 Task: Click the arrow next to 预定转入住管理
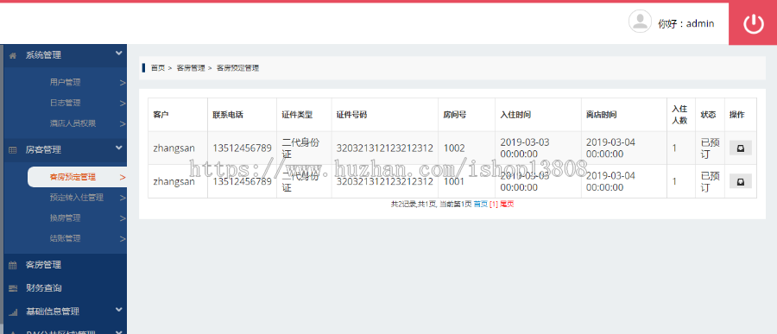tap(123, 199)
